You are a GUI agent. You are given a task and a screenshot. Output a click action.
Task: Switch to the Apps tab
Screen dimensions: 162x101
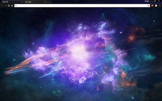(x=36, y=2)
